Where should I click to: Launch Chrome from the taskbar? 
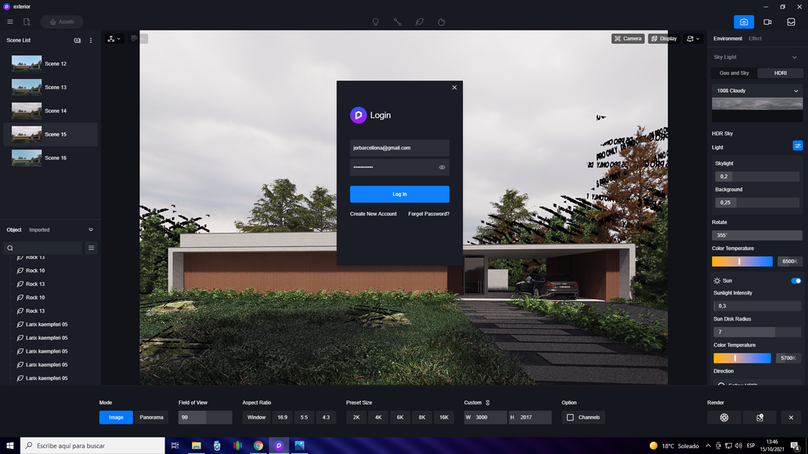pos(258,445)
